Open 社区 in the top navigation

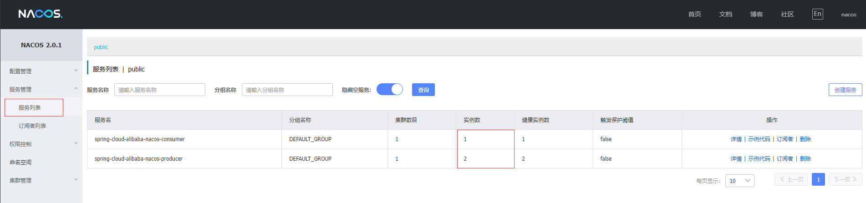(x=788, y=14)
